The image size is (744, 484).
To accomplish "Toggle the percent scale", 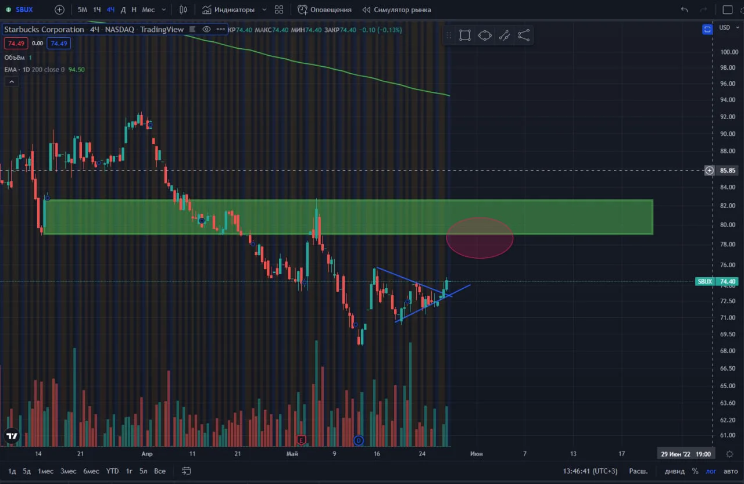I will click(695, 471).
